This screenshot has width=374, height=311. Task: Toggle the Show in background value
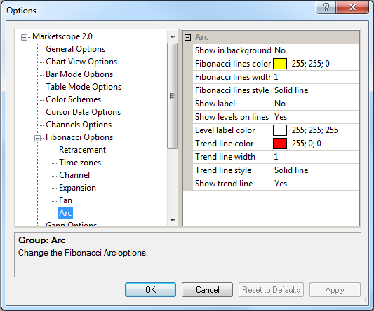click(315, 50)
